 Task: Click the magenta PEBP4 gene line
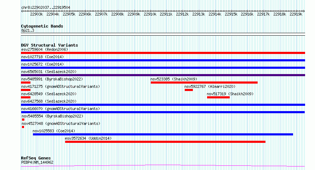coord(163,166)
